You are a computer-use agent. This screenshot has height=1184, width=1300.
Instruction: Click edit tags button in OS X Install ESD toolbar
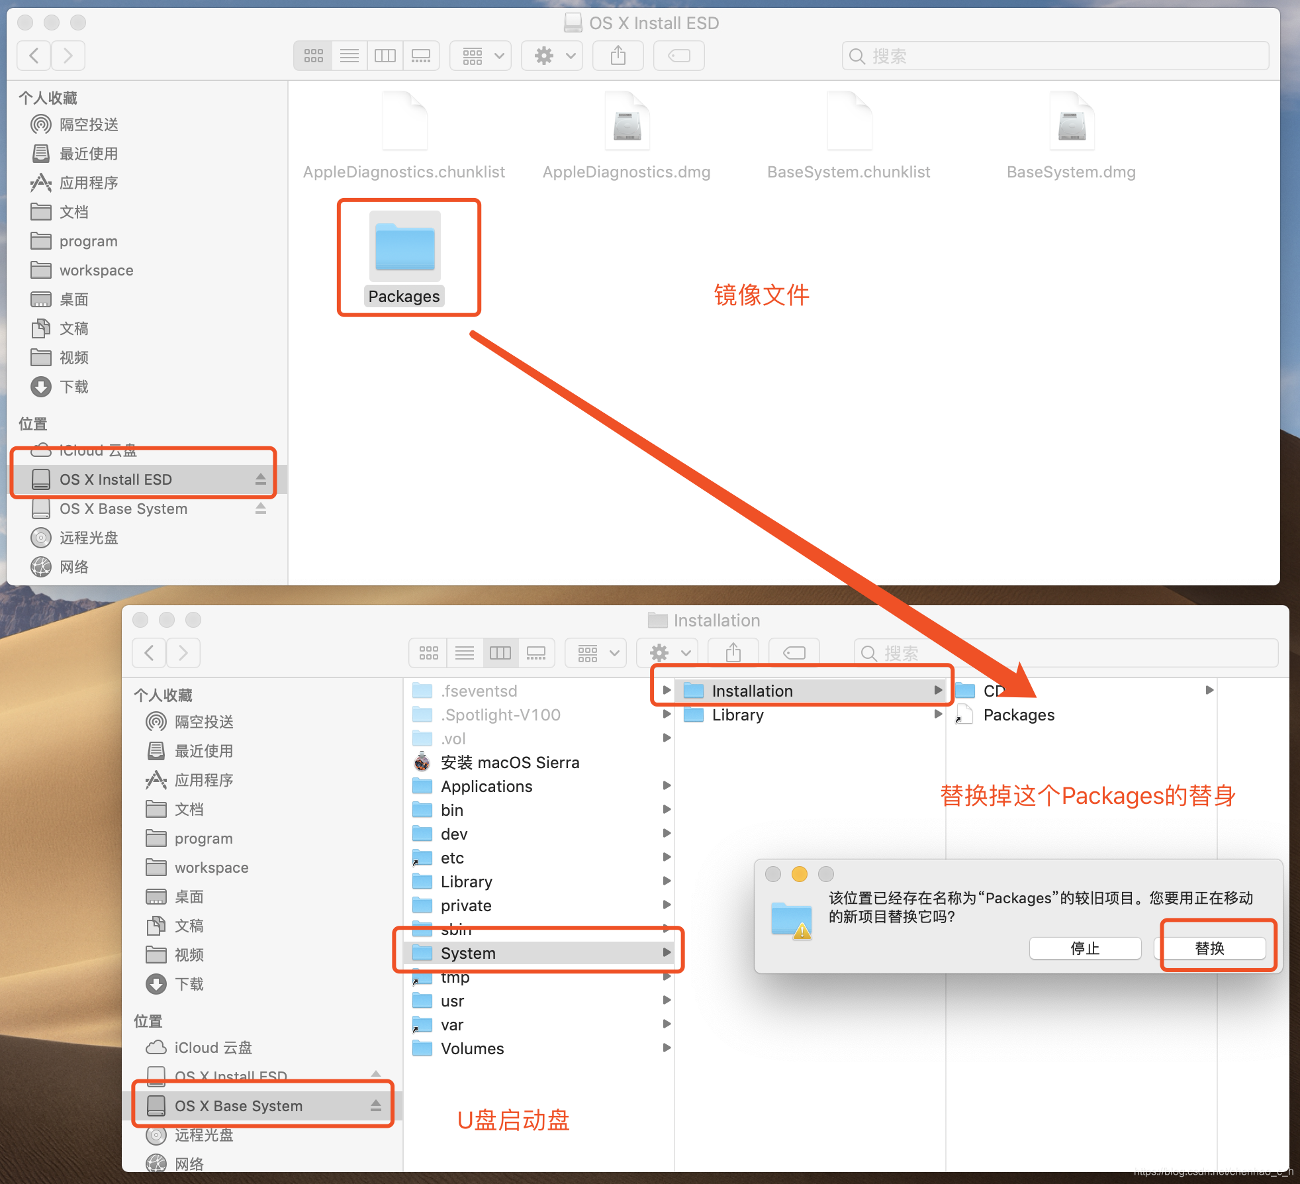679,56
